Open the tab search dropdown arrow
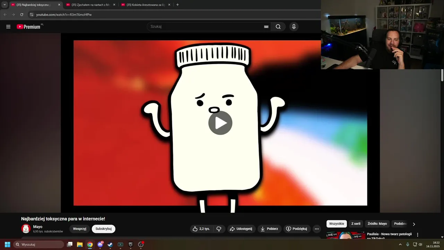This screenshot has width=444, height=250. (x=5, y=5)
